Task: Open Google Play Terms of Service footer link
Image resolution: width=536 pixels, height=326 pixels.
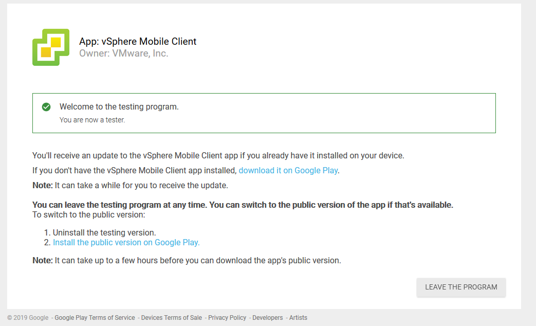Action: coord(95,318)
